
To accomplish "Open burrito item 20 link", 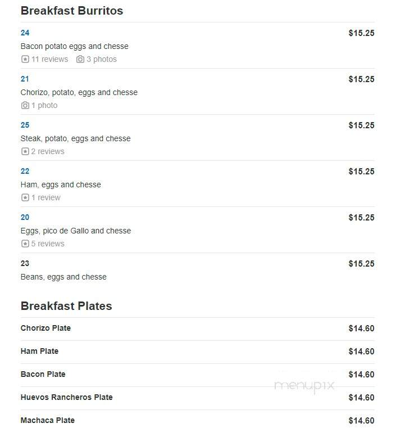I will coord(25,217).
